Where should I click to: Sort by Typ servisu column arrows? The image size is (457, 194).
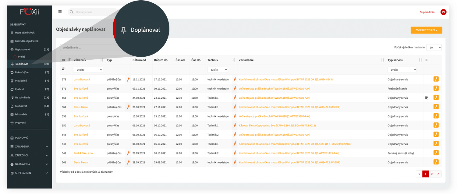tap(420, 60)
